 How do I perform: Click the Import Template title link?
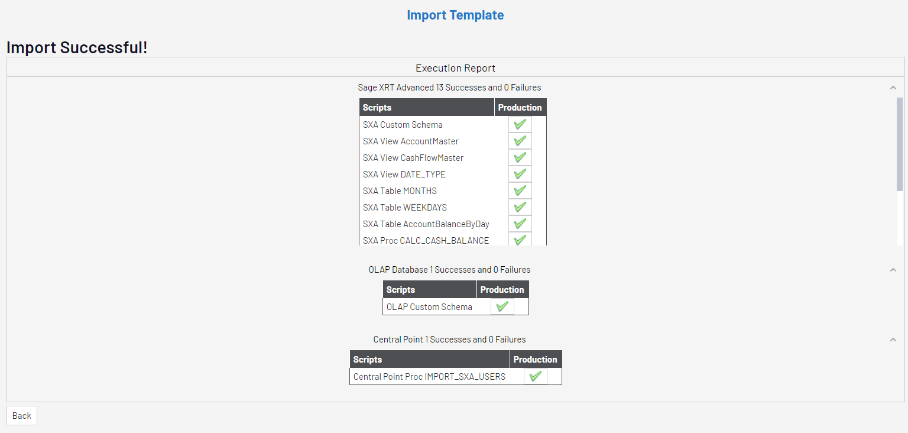455,15
